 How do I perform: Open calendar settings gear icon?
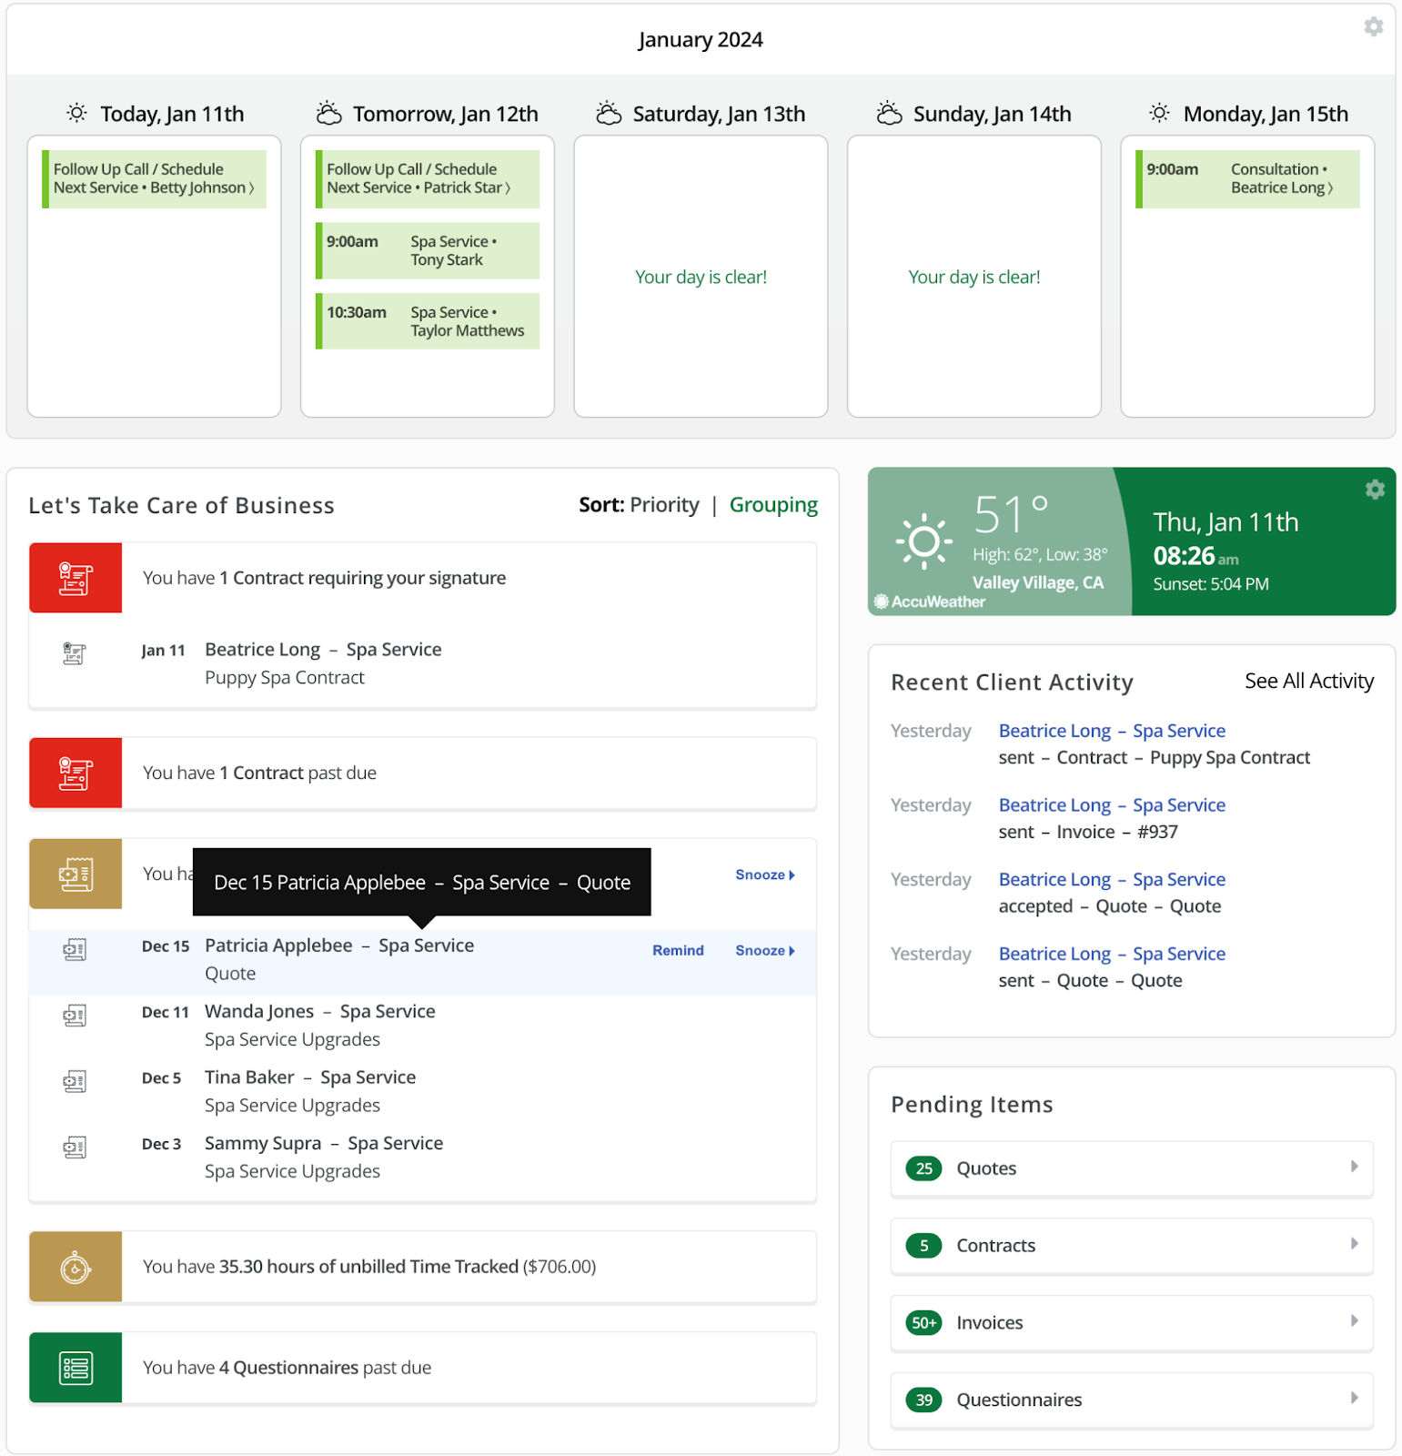1374,26
